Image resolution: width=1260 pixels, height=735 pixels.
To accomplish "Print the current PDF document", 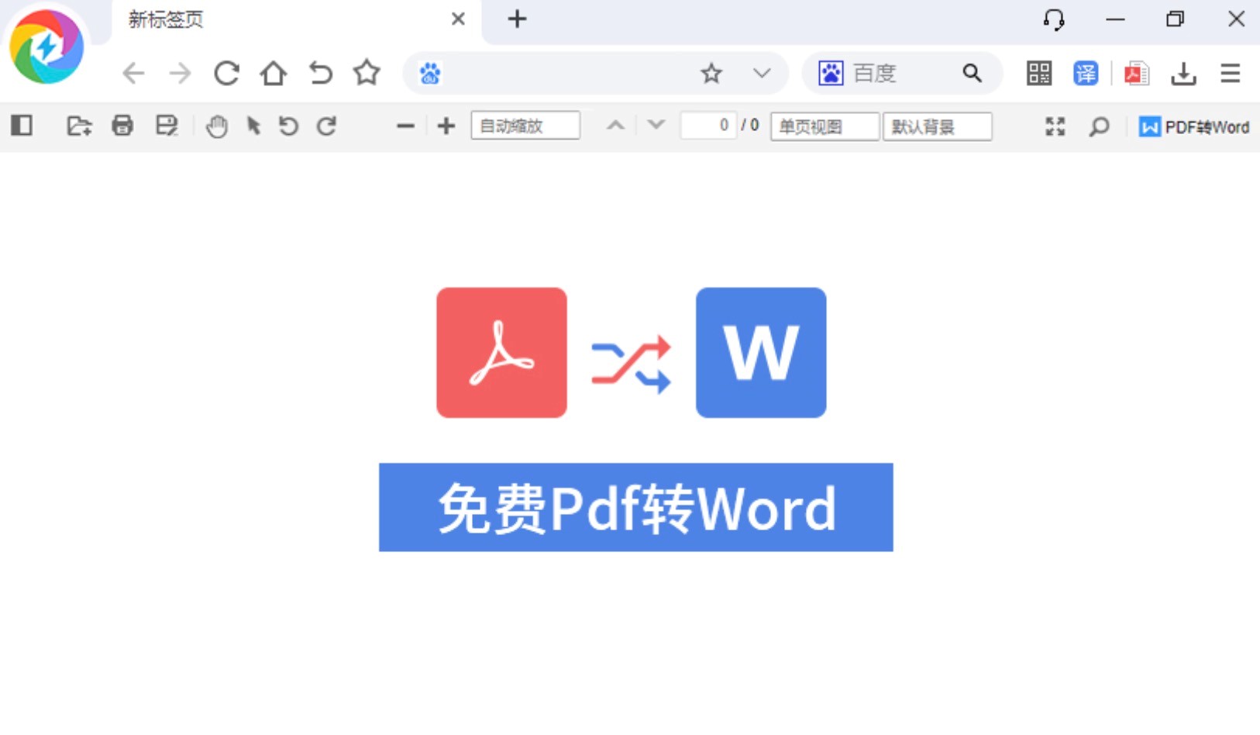I will click(x=122, y=126).
